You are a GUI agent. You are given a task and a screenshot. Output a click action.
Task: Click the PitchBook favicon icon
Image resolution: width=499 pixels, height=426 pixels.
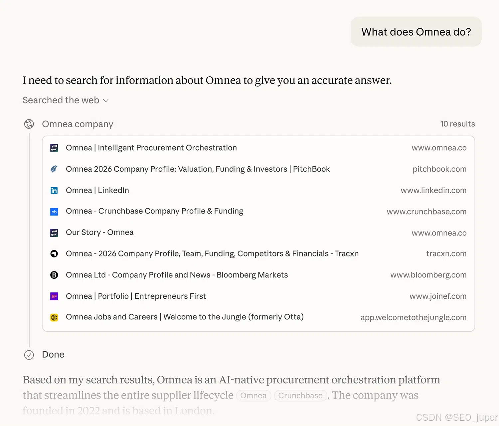tap(54, 169)
